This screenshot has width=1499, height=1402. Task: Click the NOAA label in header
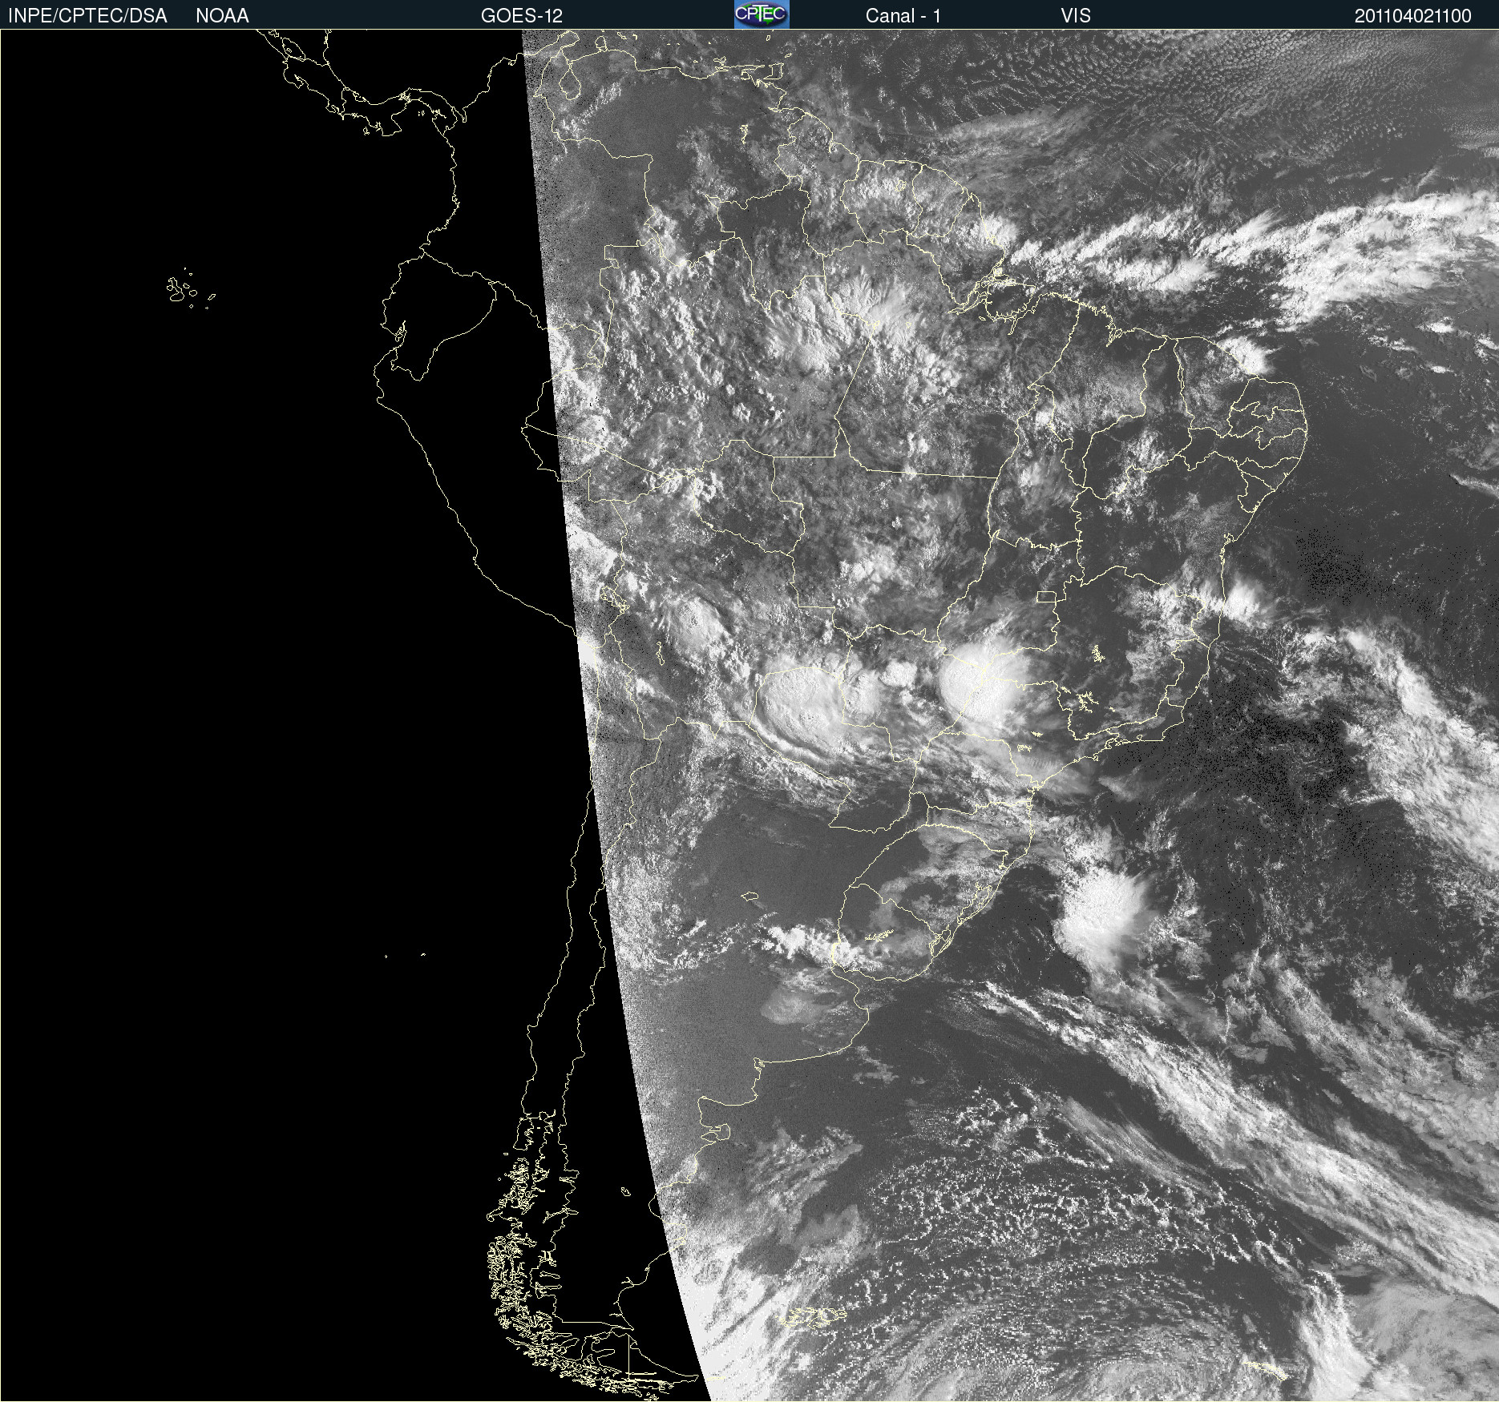pyautogui.click(x=222, y=16)
